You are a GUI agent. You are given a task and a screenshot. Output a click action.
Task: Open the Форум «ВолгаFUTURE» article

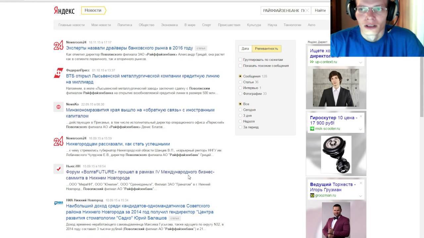point(140,175)
